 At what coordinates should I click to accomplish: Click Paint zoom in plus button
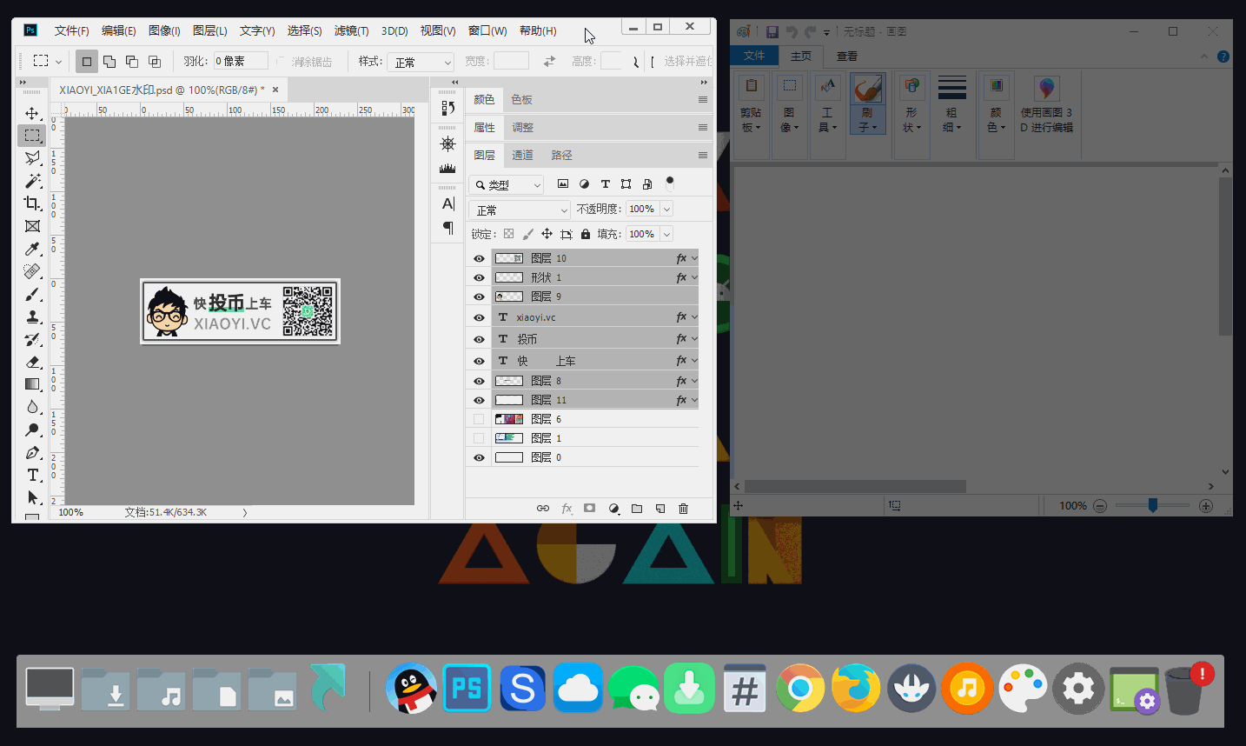tap(1205, 505)
